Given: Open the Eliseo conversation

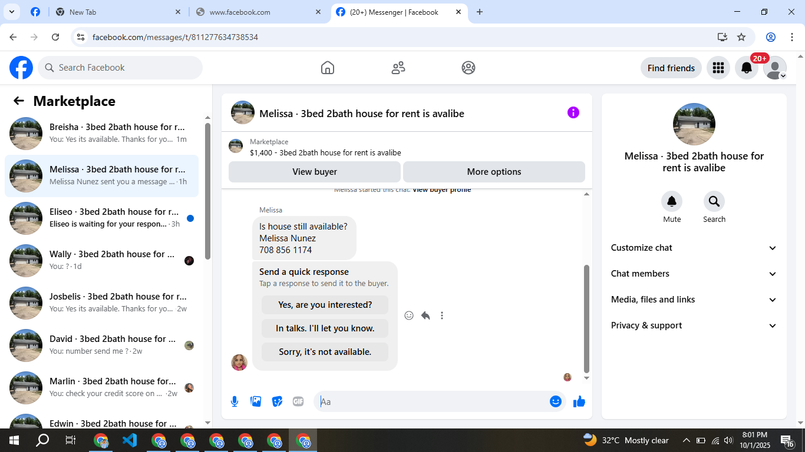Looking at the screenshot, I should pyautogui.click(x=101, y=218).
